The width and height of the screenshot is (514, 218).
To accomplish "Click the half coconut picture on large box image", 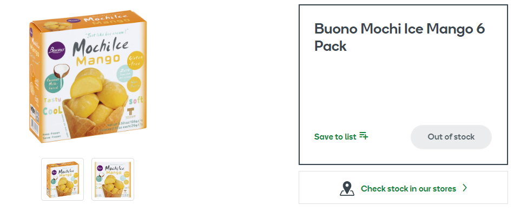I will point(62,71).
